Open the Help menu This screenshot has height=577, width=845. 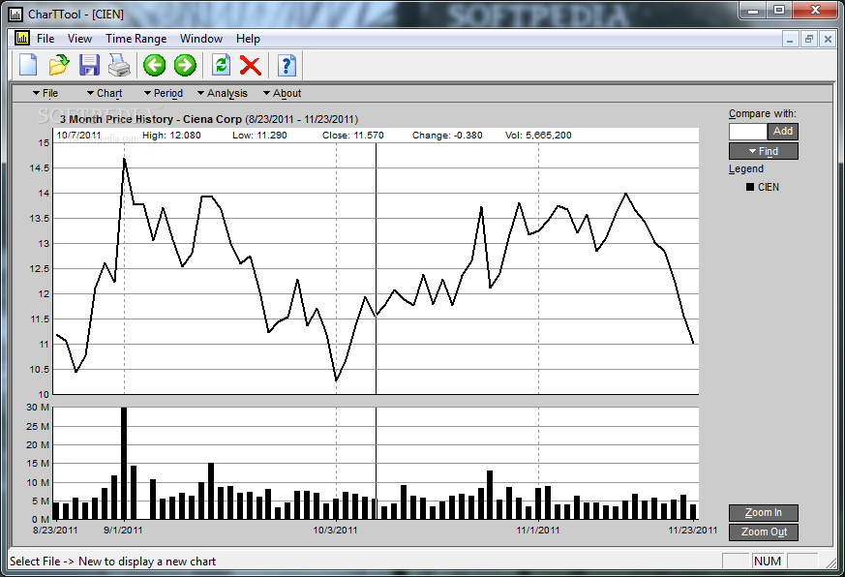pyautogui.click(x=248, y=39)
